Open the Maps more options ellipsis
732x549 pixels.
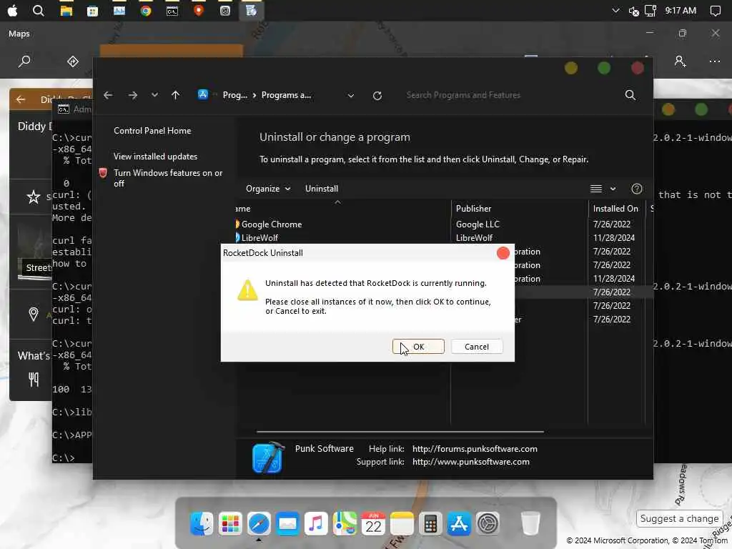714,61
